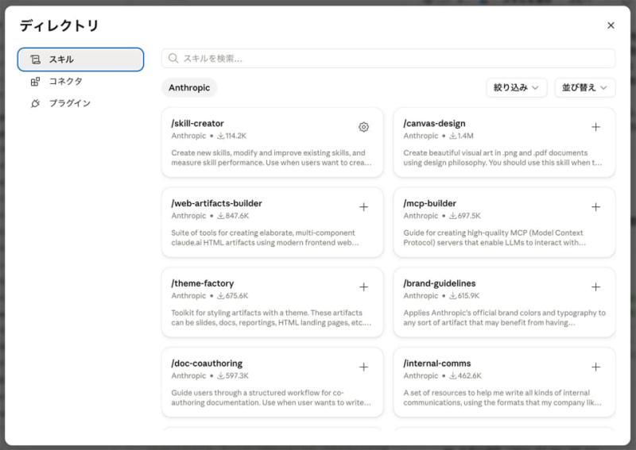Close the ディレクトリ dialog
The width and height of the screenshot is (636, 450).
click(611, 25)
